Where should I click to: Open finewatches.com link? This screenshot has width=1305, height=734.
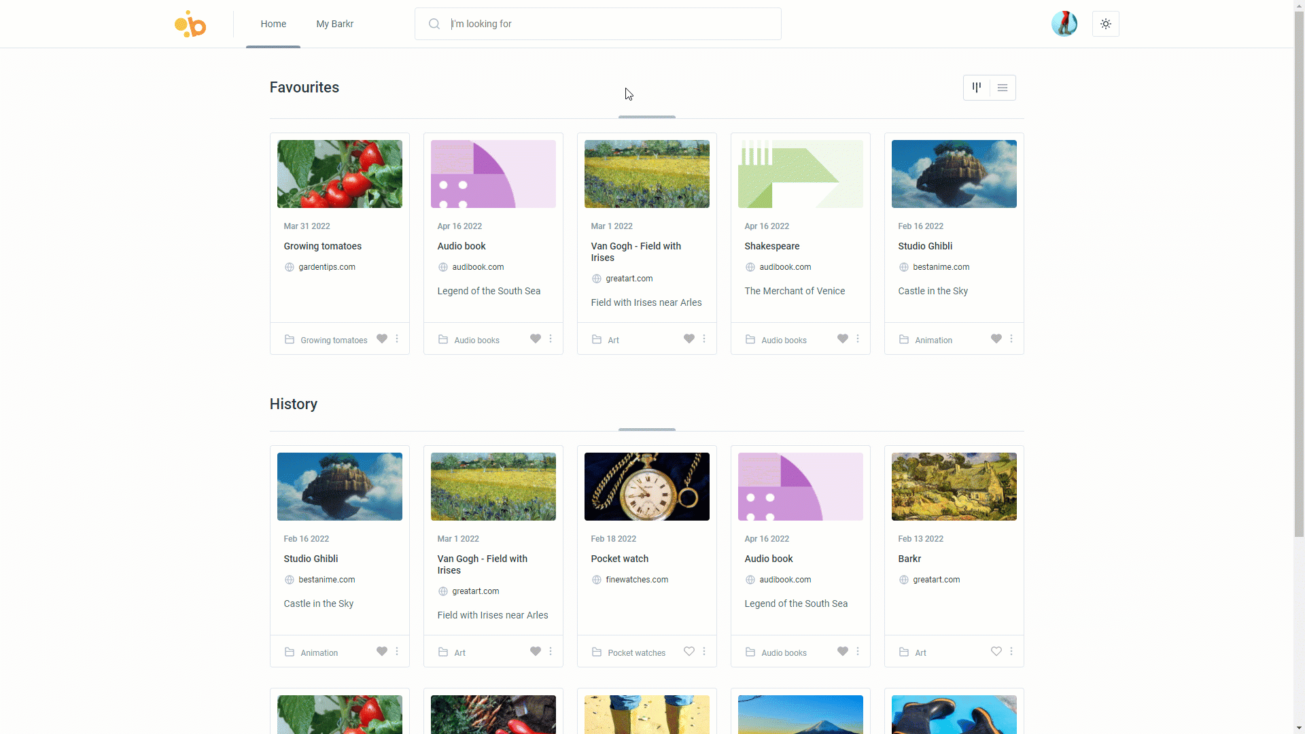click(x=637, y=580)
